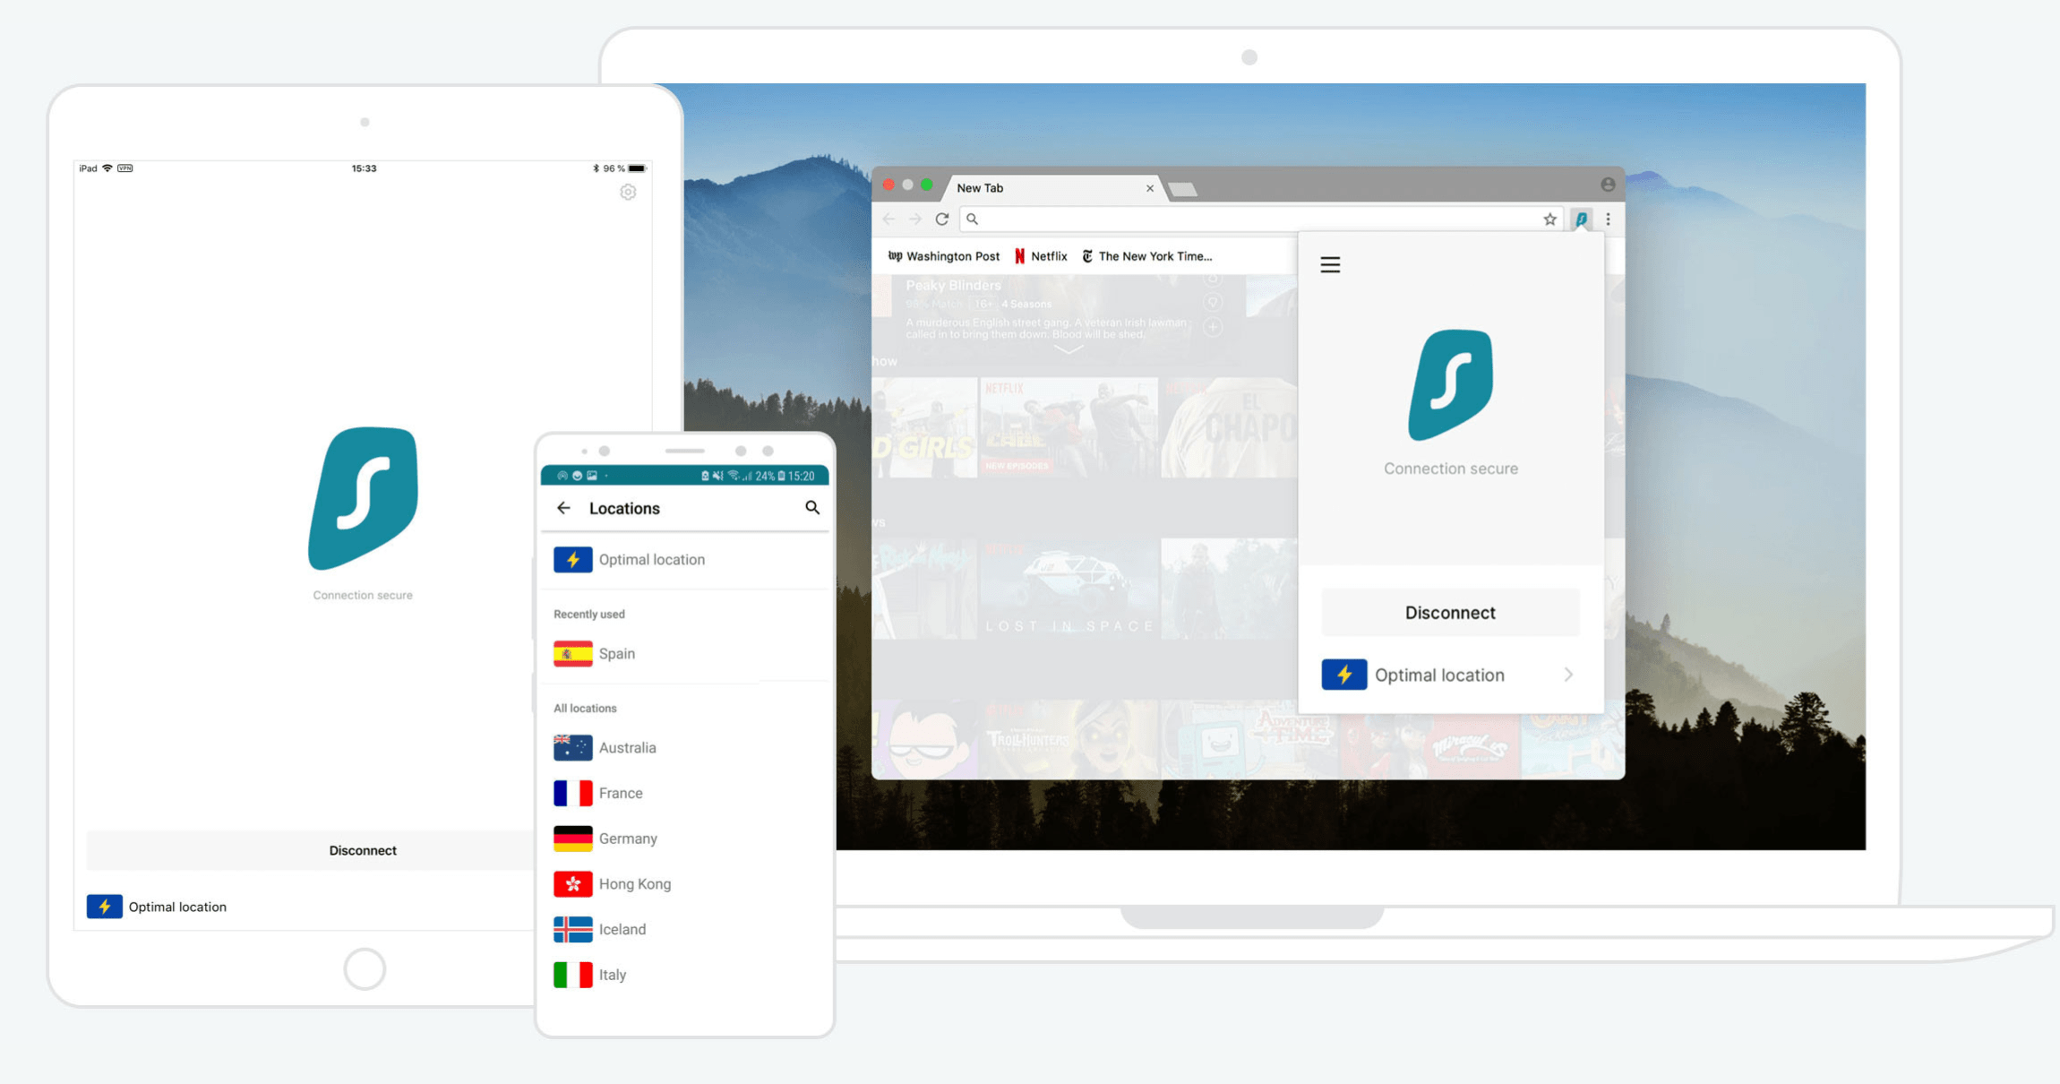Click Germany flag icon on phone
Screen dimensions: 2060x1084
pyautogui.click(x=572, y=839)
